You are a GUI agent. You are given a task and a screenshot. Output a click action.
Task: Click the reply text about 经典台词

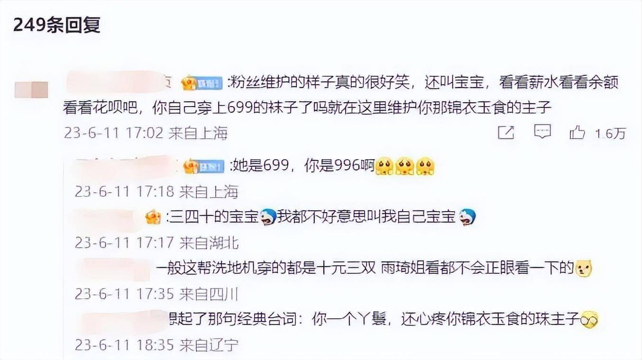click(x=375, y=320)
